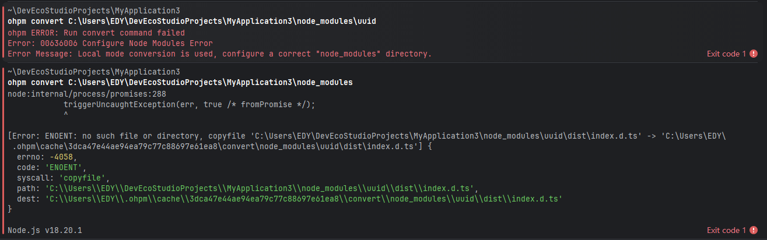767x240 pixels.
Task: Click the Exit code 1 label in the Node.js v18.20.1 row
Action: [x=726, y=230]
